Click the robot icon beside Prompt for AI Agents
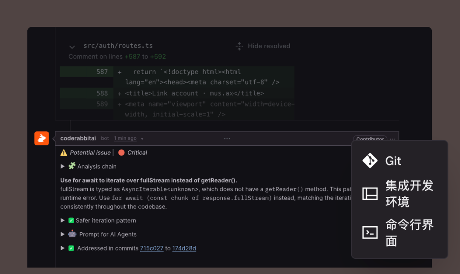460x274 pixels. pyautogui.click(x=72, y=234)
